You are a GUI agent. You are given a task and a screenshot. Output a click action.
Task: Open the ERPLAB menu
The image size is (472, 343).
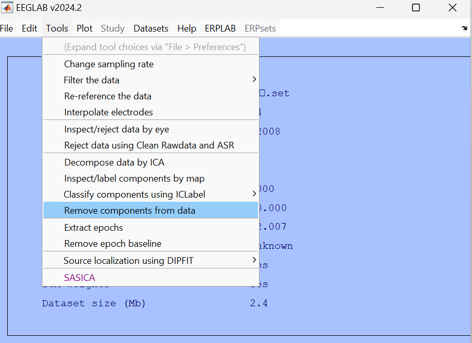(220, 28)
